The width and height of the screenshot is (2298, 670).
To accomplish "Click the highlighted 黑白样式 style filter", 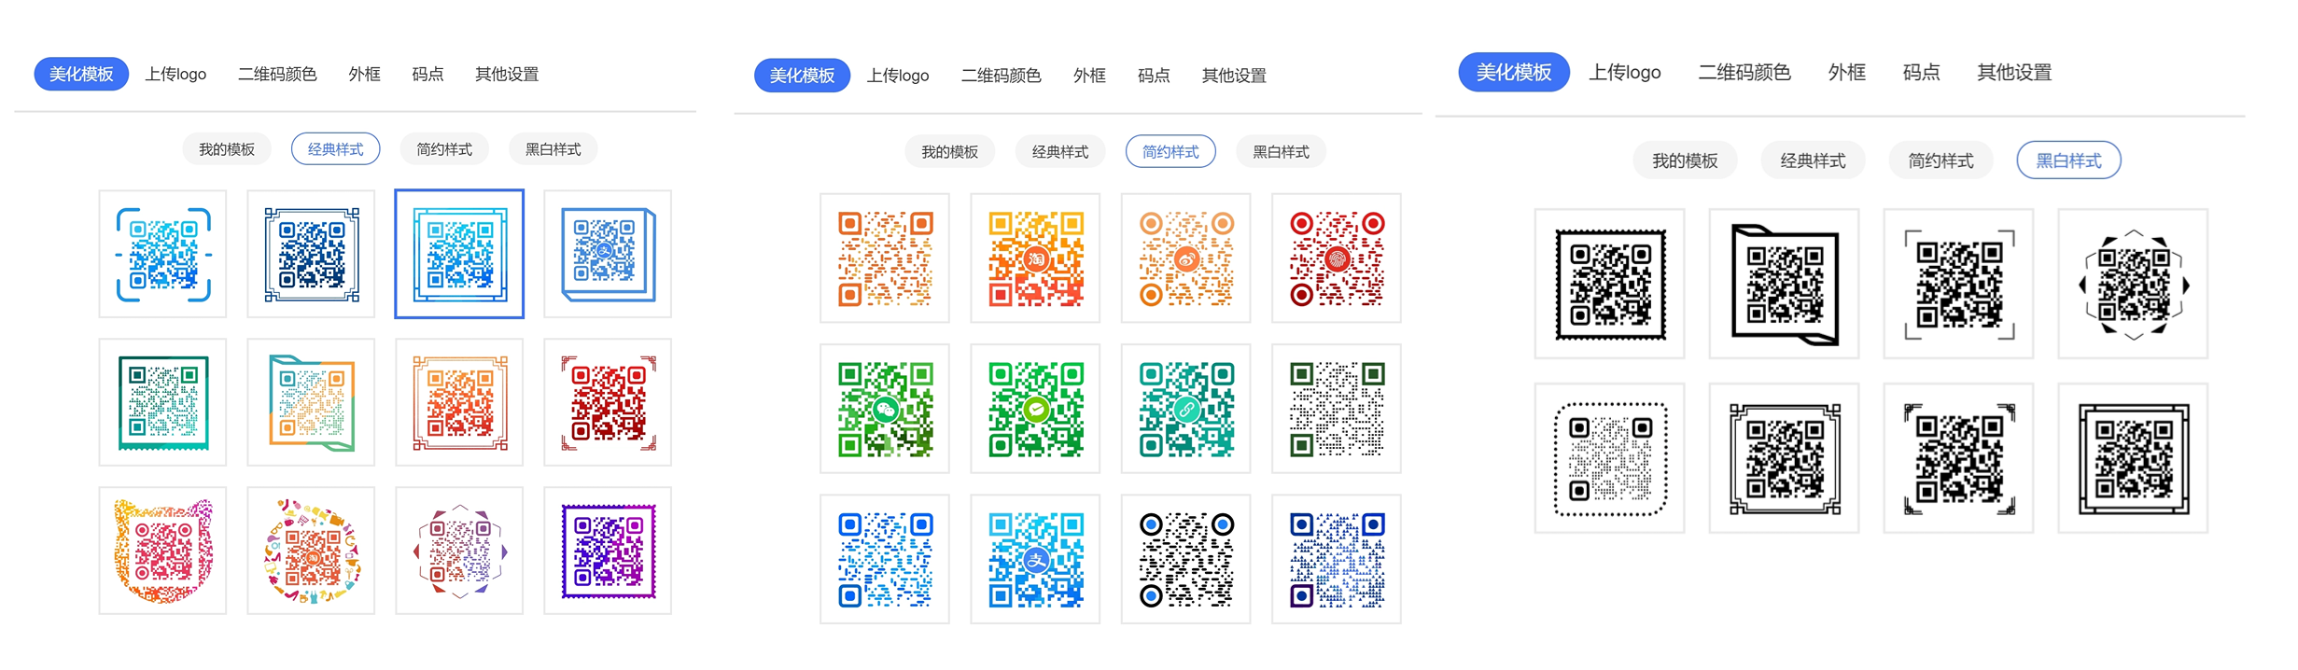I will [2068, 161].
